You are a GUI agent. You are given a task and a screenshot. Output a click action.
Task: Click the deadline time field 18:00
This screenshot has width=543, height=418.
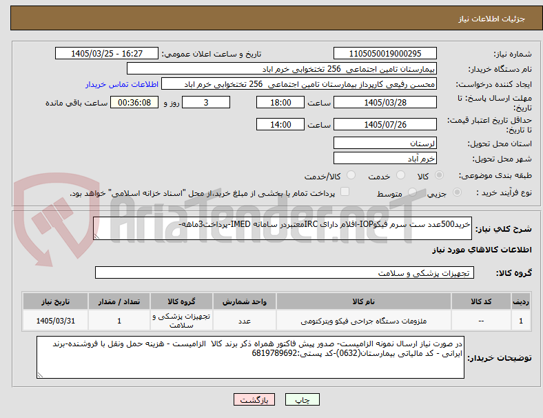coord(280,103)
